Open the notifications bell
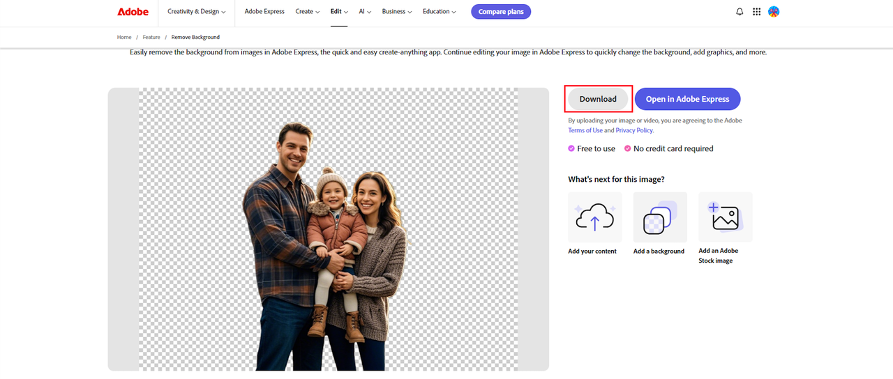Image resolution: width=893 pixels, height=379 pixels. 740,12
